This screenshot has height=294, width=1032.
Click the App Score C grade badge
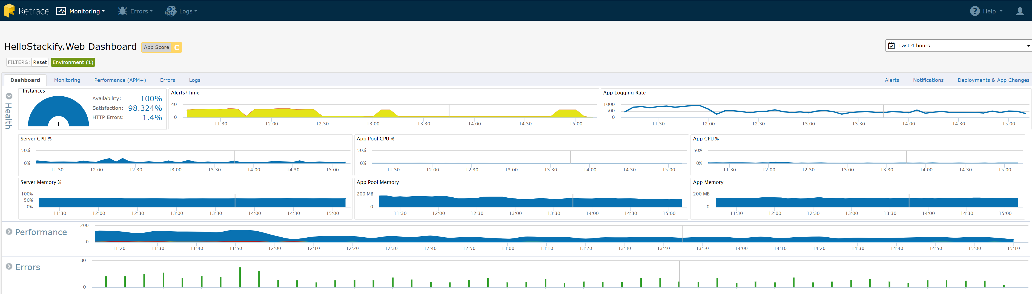[x=177, y=47]
